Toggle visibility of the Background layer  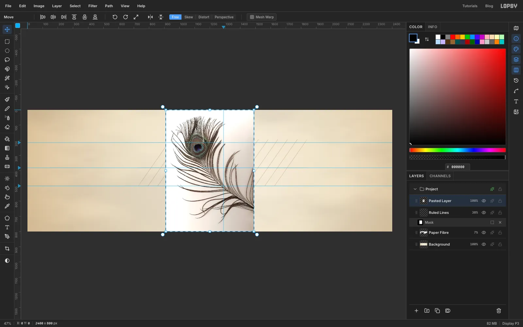tap(484, 244)
